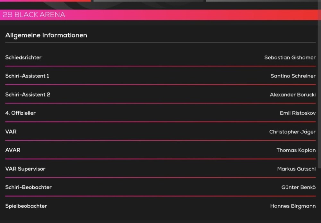
Task: Click the Schiri-Beobachter label
Action: (29, 187)
